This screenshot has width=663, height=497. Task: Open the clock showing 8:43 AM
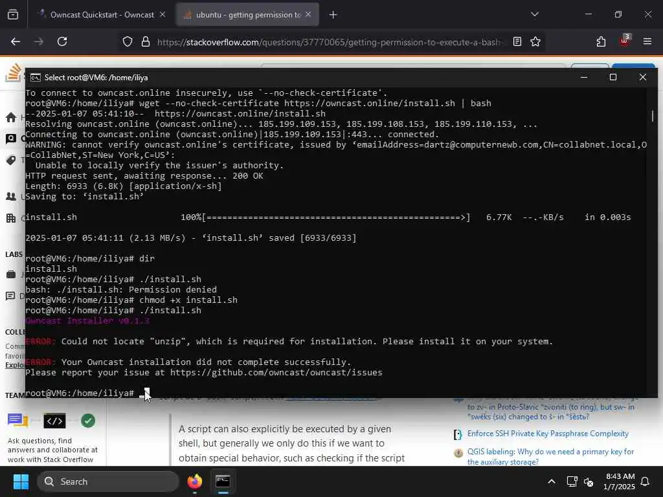coord(620,481)
